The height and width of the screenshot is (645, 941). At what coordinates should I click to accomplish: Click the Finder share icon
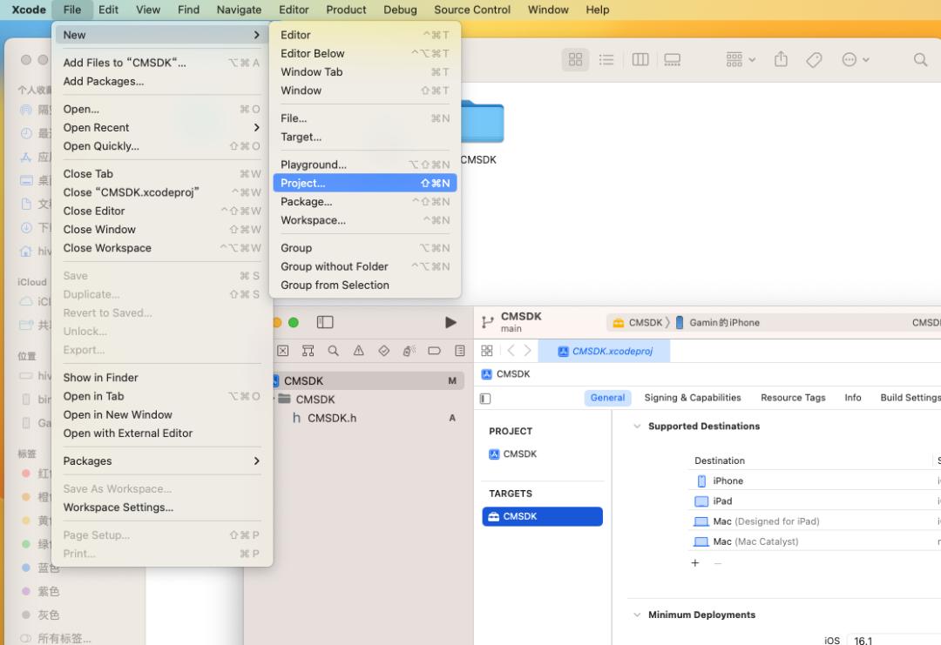(781, 58)
